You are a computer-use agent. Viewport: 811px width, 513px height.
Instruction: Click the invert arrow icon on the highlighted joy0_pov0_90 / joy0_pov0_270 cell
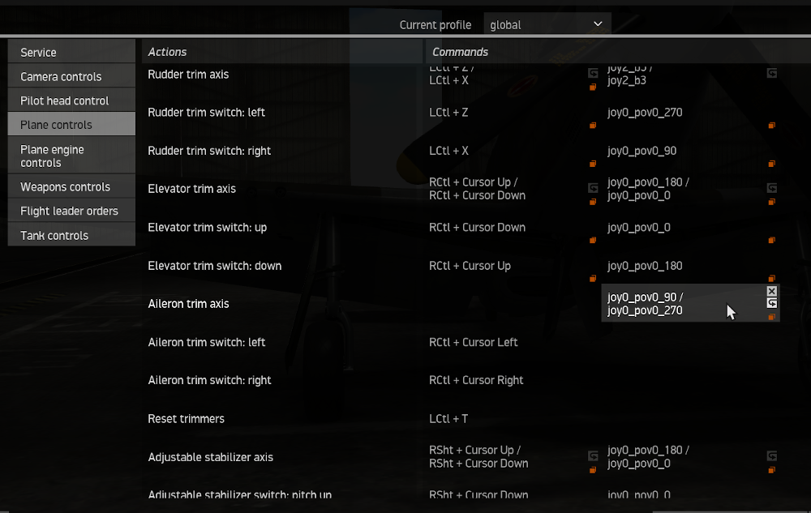pos(772,303)
